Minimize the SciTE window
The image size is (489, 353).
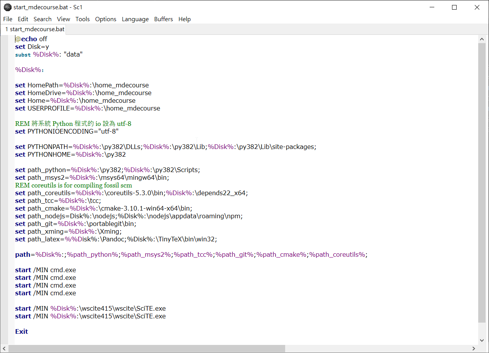431,7
